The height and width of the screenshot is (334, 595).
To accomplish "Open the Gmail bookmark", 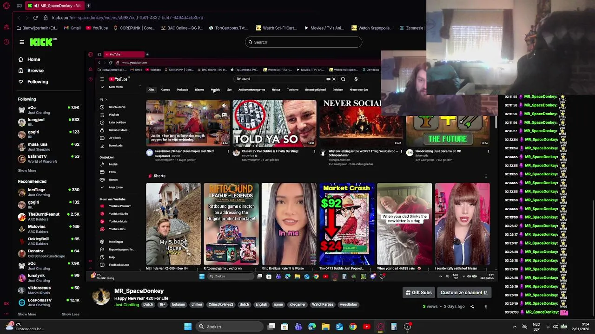I will (x=72, y=28).
